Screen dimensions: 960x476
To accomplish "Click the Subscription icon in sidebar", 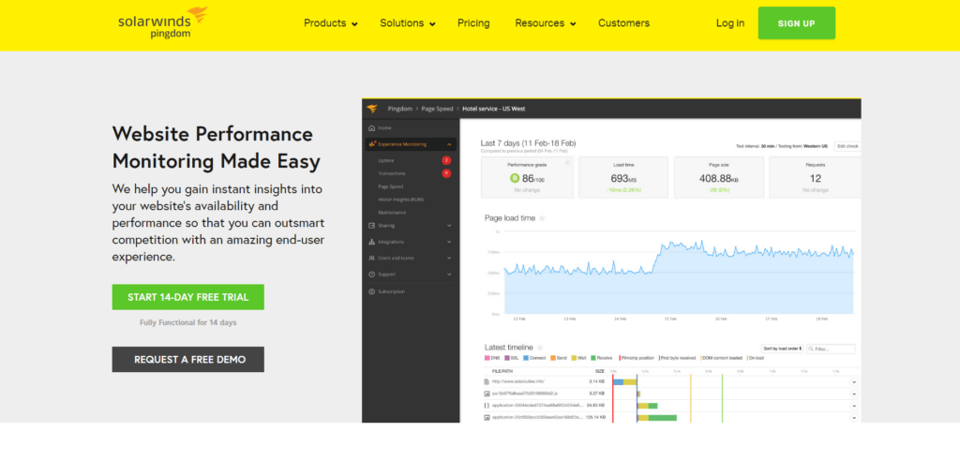I will (371, 291).
